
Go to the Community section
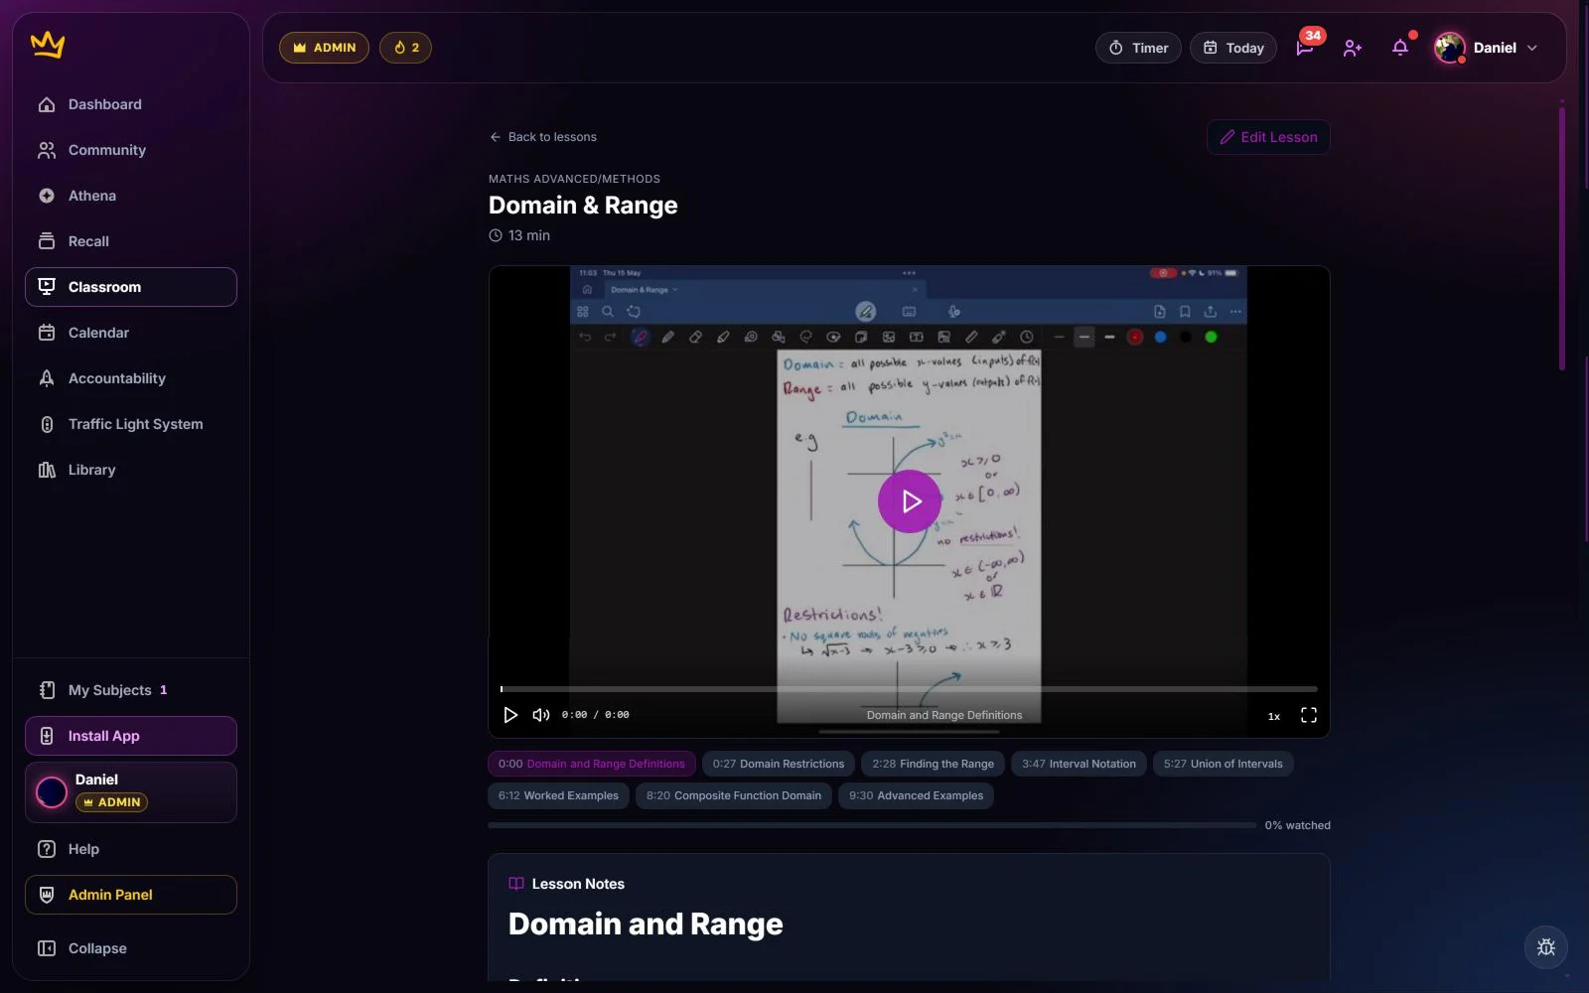tap(131, 150)
